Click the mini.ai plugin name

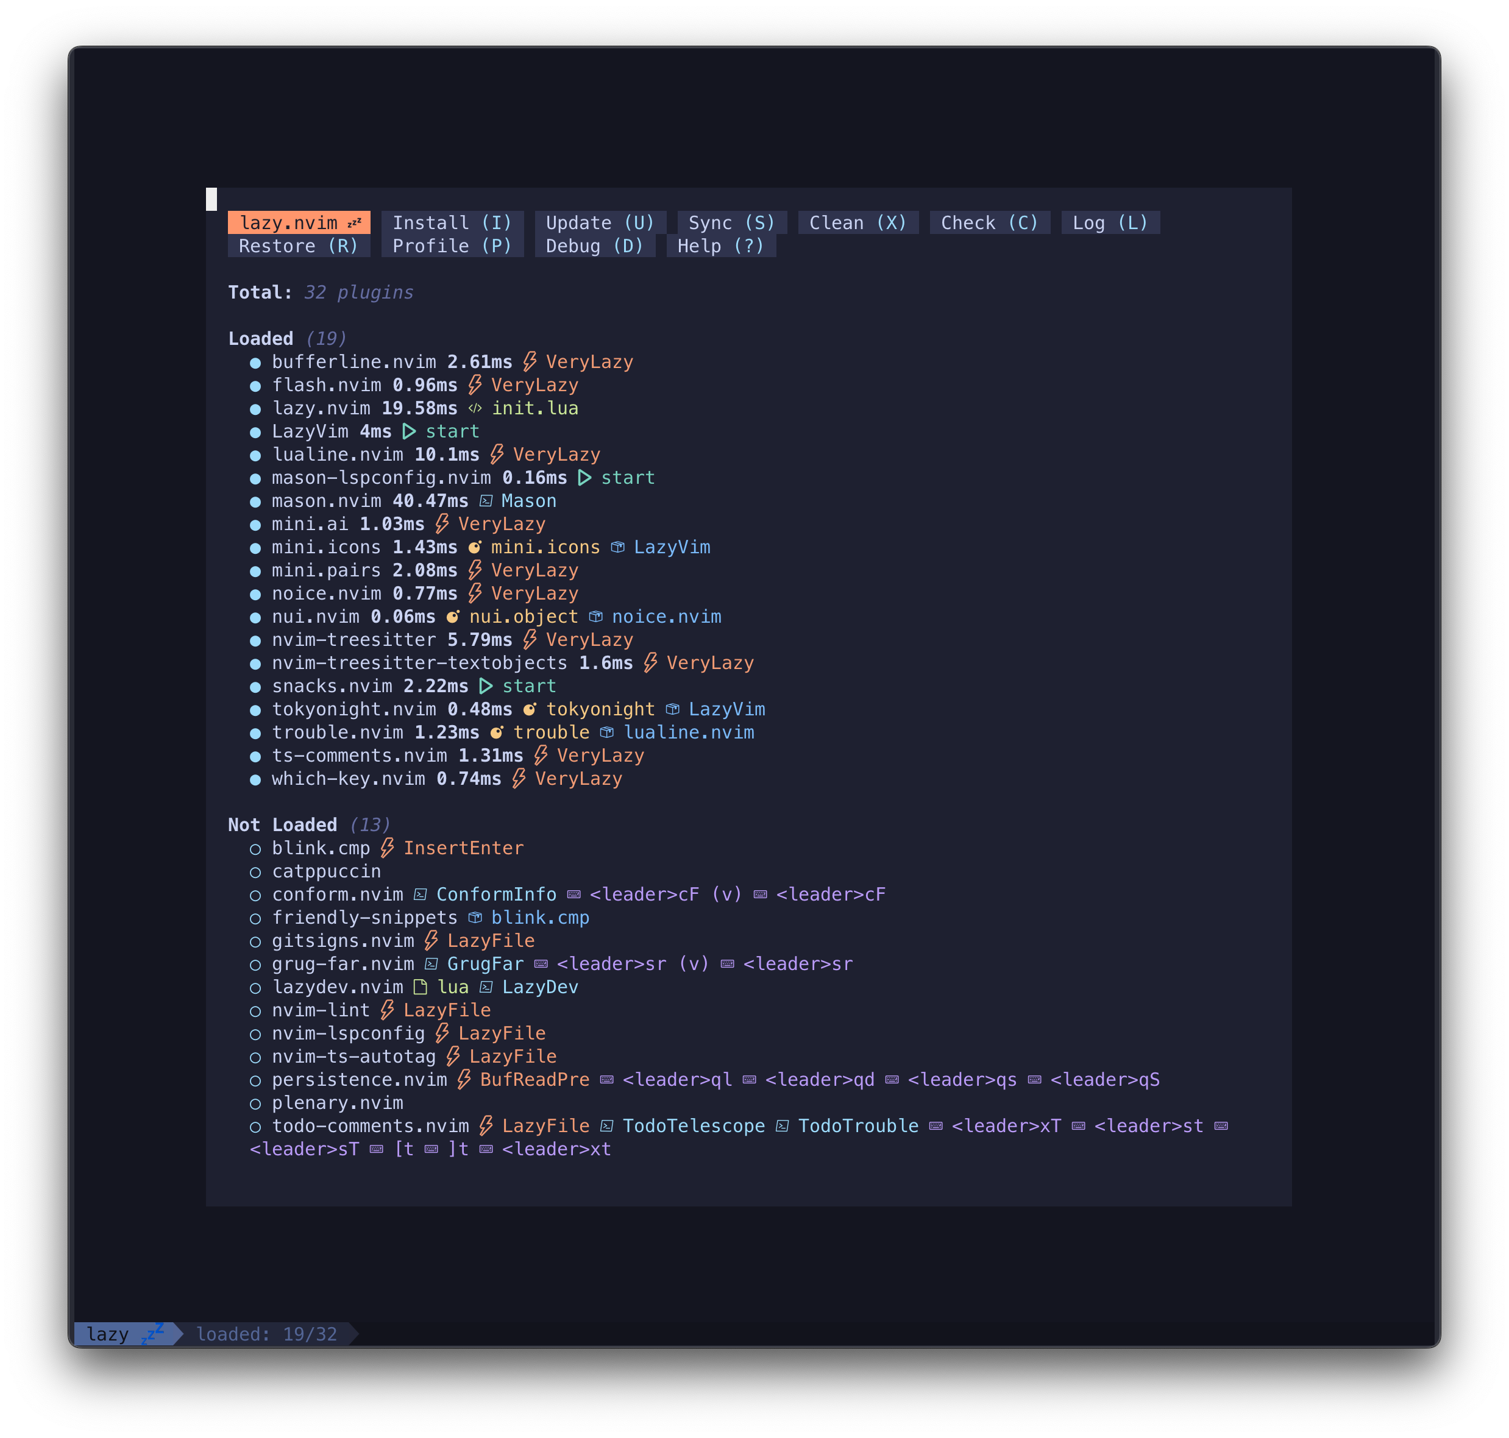click(x=310, y=524)
